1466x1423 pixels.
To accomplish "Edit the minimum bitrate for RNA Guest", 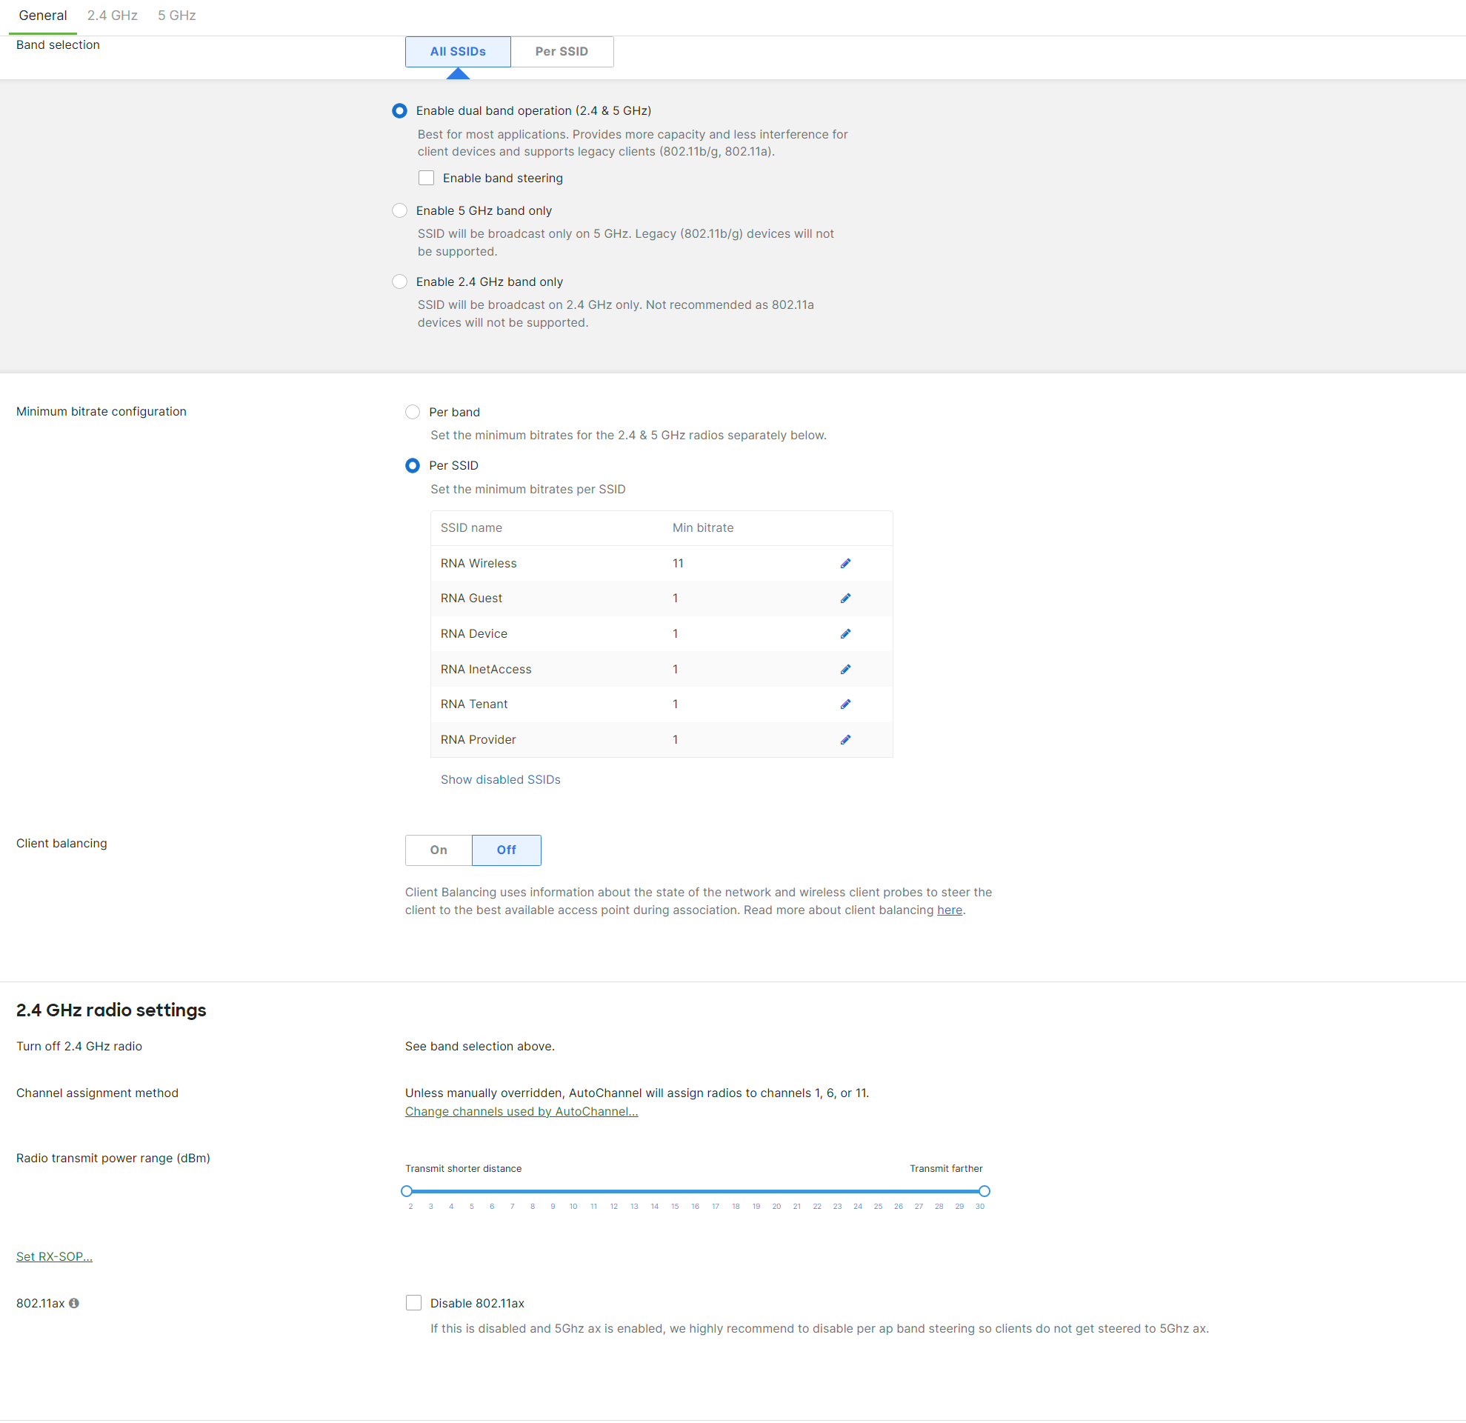I will [x=845, y=598].
